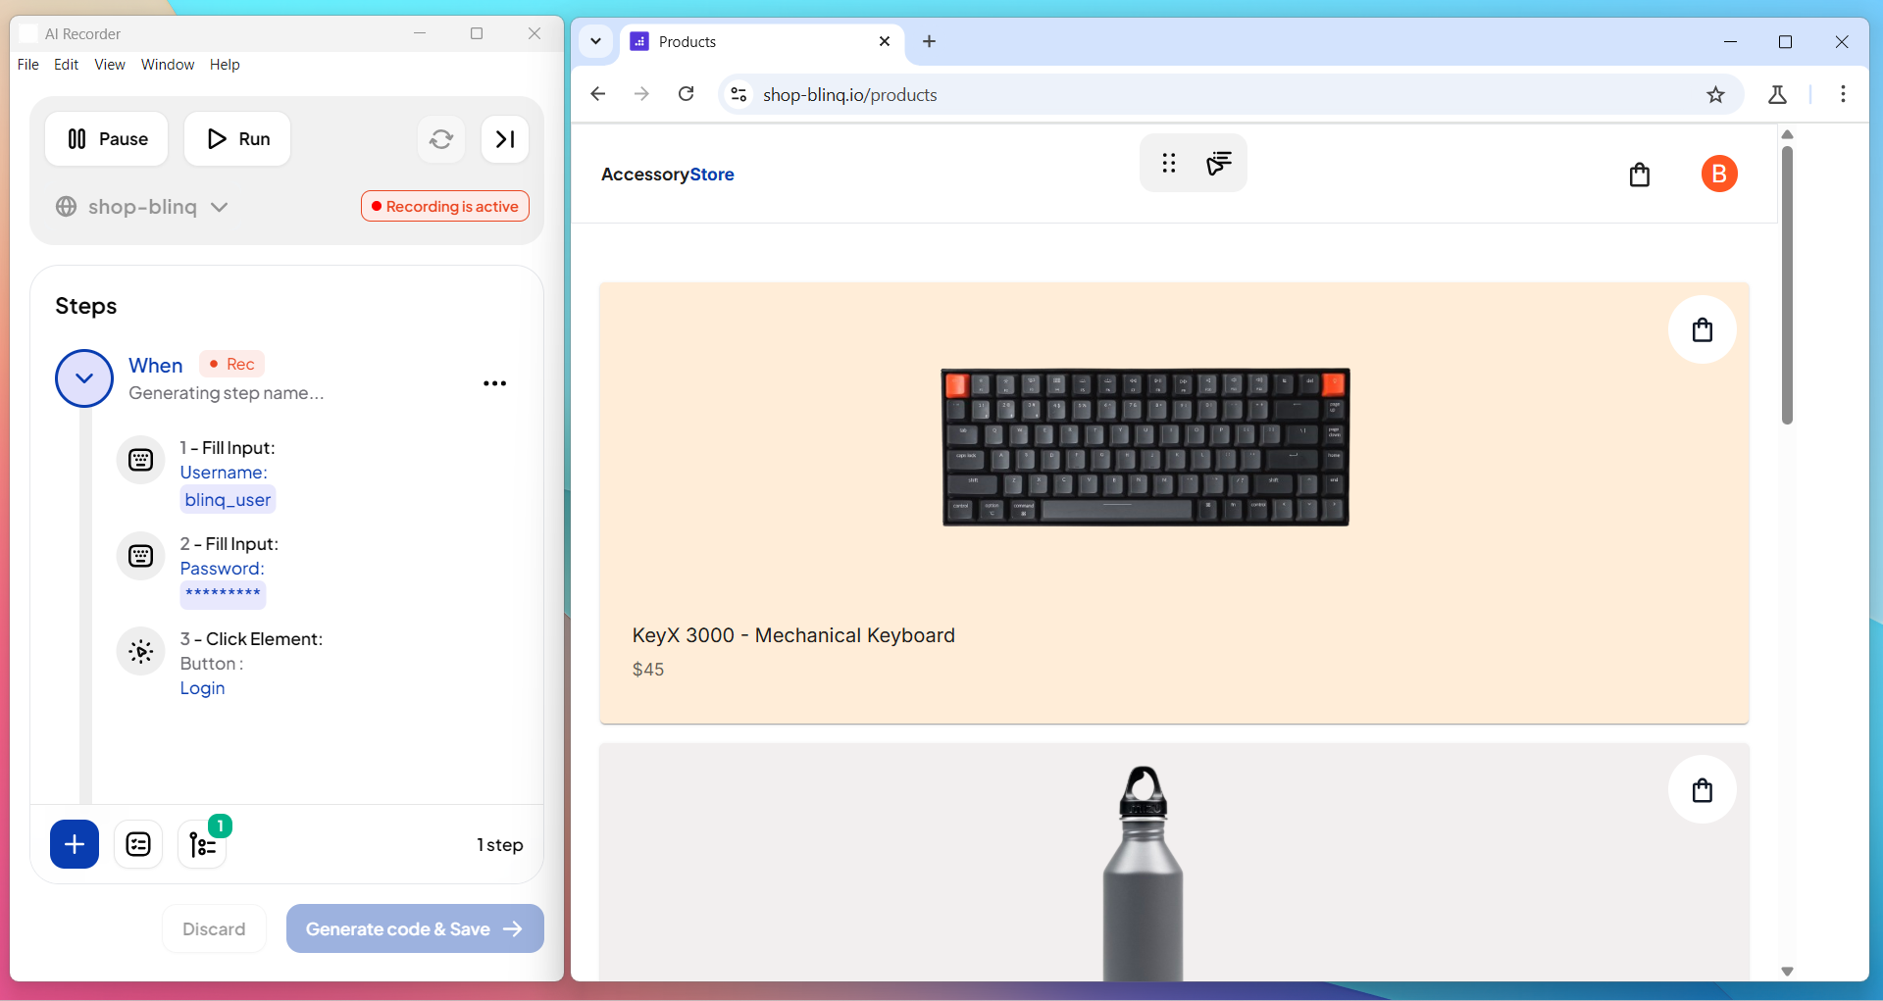The image size is (1883, 1001).
Task: Open the Window menu
Action: pyautogui.click(x=168, y=65)
